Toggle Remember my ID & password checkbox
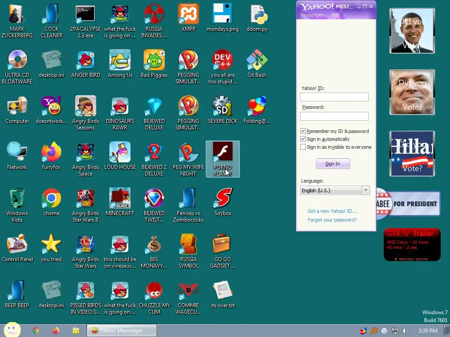 point(303,131)
